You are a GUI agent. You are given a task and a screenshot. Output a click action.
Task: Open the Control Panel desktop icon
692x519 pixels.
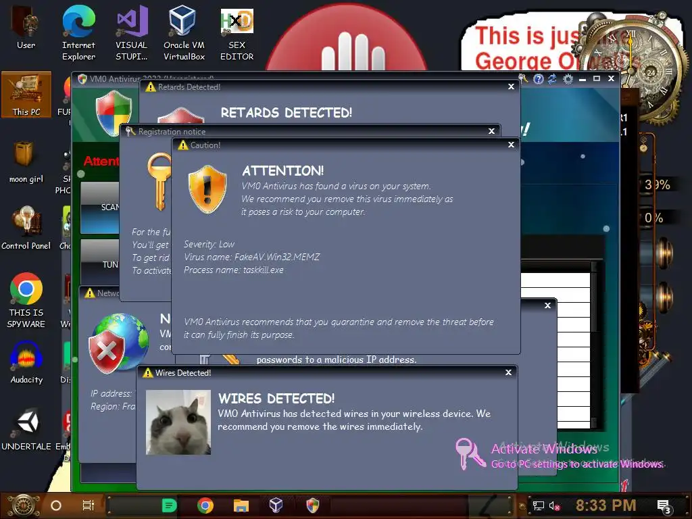pos(26,228)
